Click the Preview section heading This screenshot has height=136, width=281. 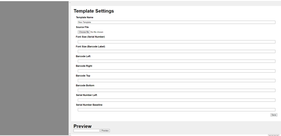coord(82,126)
